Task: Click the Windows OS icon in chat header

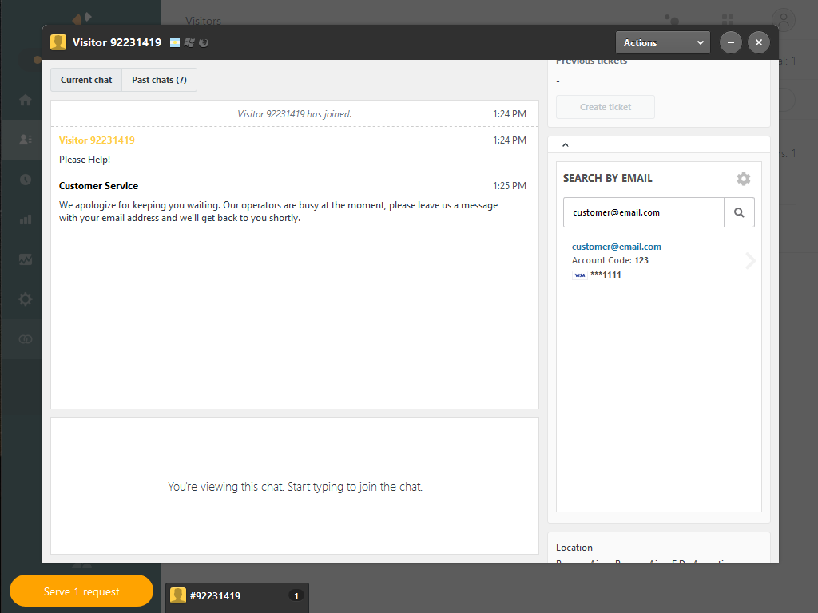Action: point(189,42)
